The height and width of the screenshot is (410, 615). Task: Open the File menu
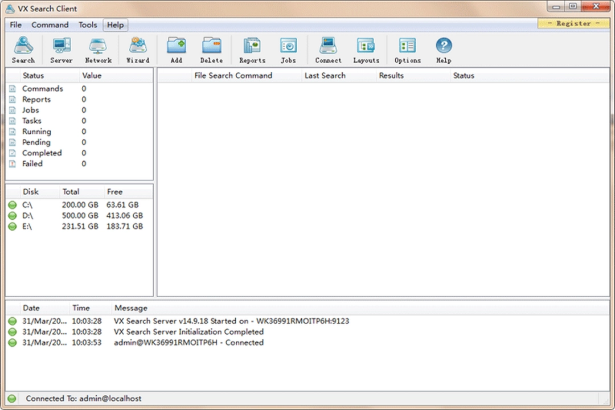(x=15, y=24)
